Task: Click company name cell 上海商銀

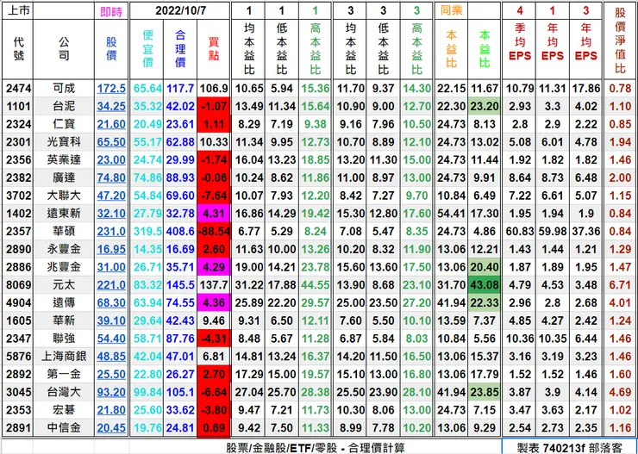Action: coord(64,357)
